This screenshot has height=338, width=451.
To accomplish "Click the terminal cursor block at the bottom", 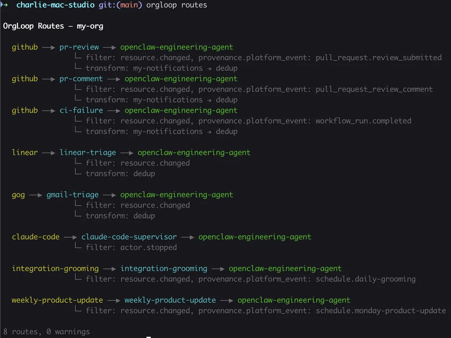I will pos(149,337).
